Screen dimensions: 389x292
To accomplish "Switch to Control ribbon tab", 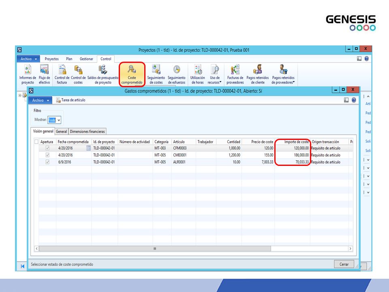I will pyautogui.click(x=106, y=59).
